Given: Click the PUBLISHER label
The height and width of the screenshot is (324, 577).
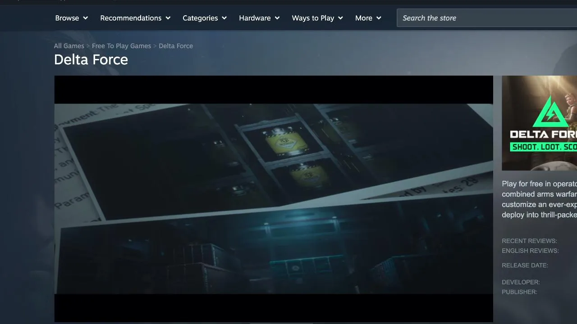Looking at the screenshot, I should pos(519,292).
